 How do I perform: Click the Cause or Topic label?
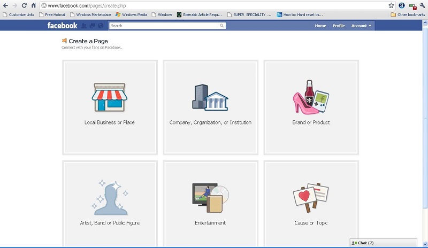[x=311, y=223]
